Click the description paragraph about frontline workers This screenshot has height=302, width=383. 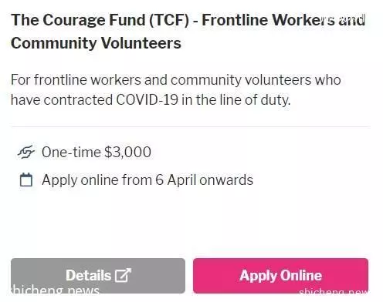coord(176,89)
